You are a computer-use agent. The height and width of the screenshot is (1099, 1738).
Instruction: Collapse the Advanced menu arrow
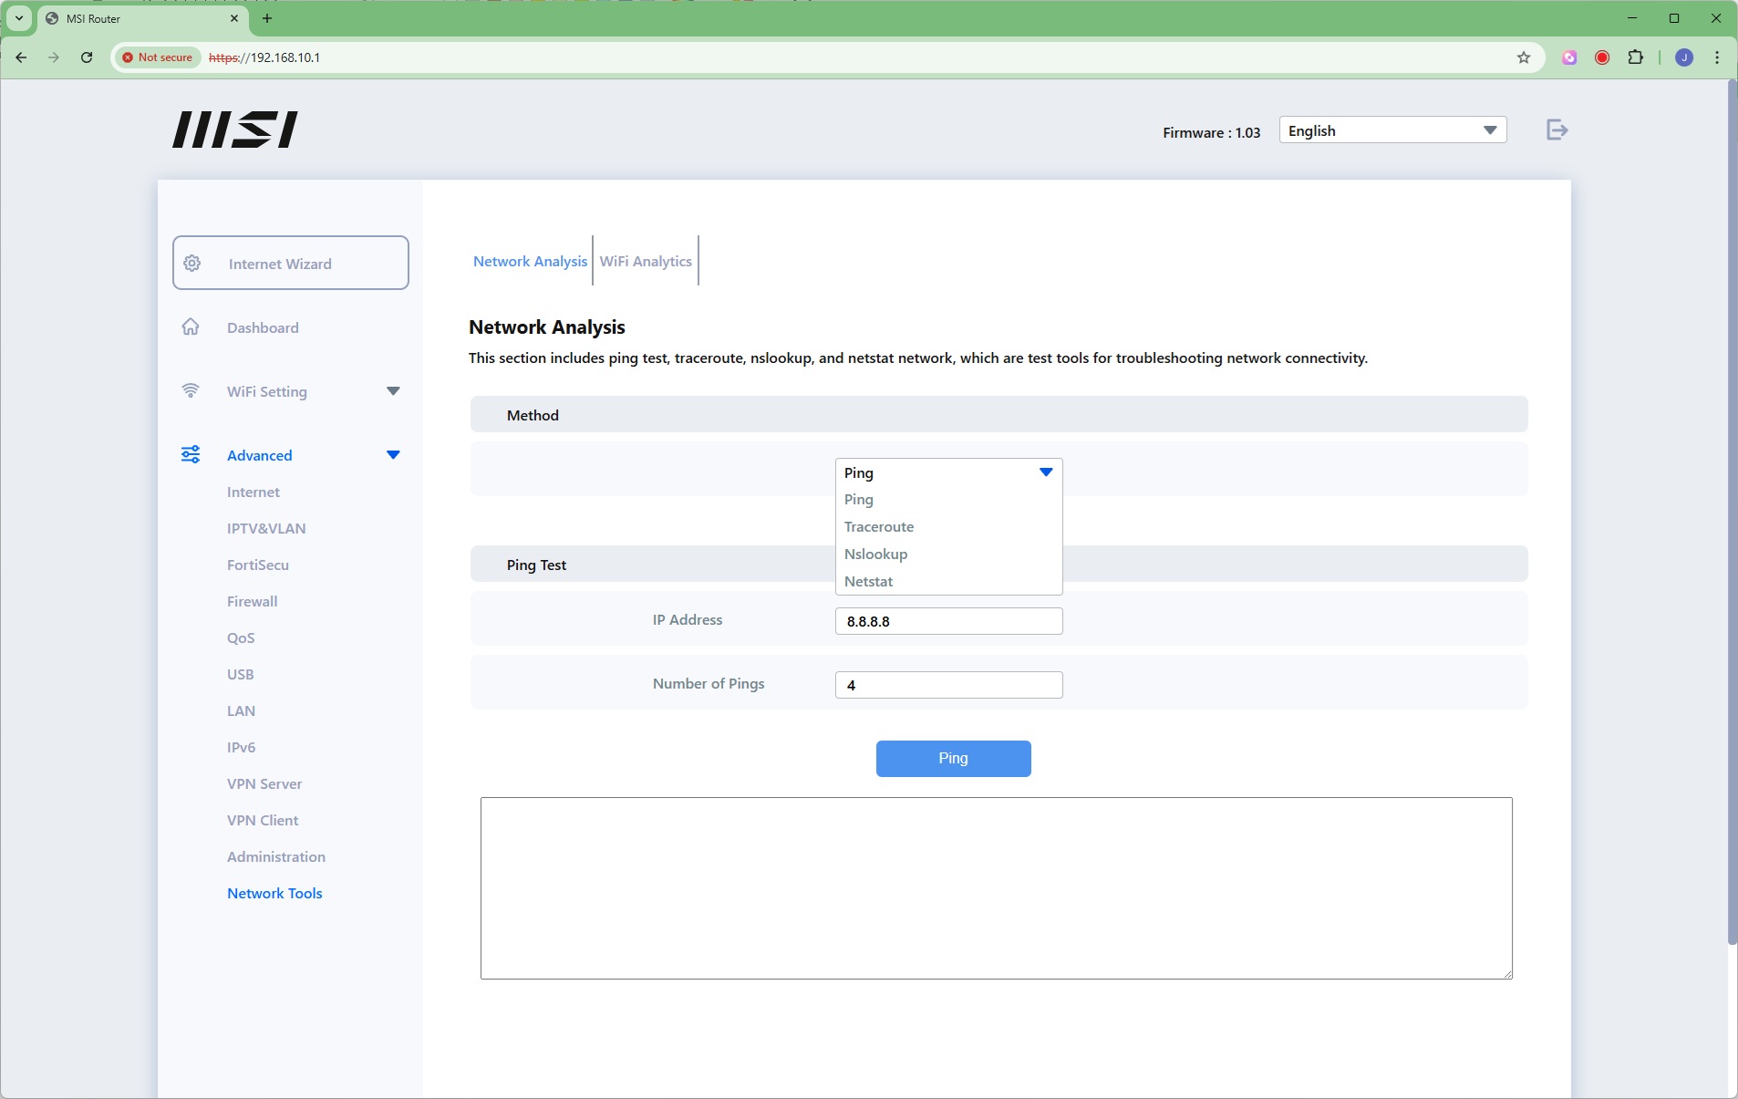[x=393, y=455]
